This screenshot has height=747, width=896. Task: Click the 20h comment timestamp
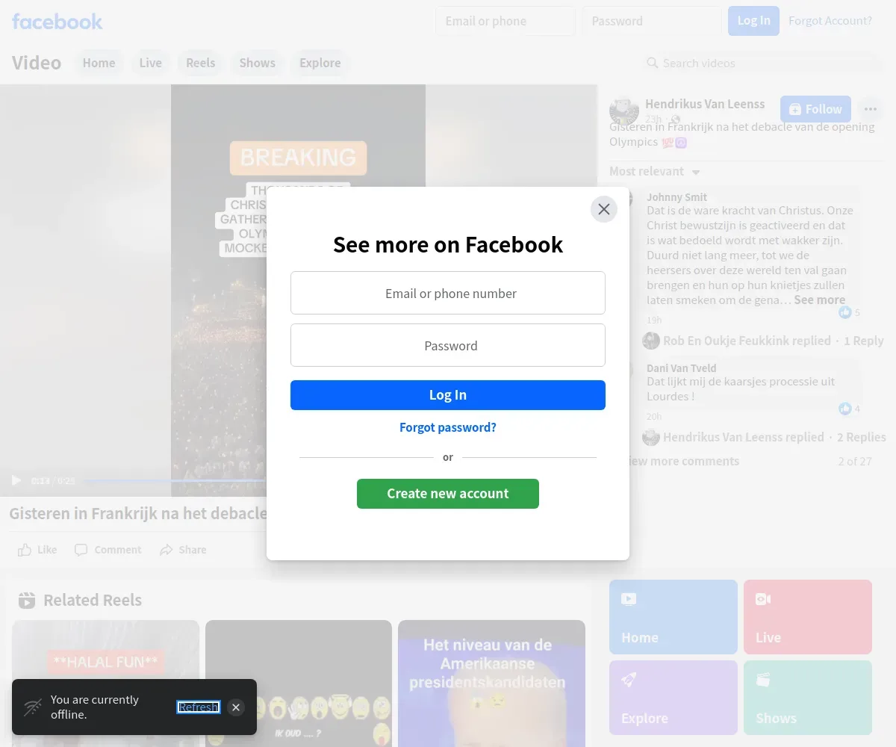(x=654, y=416)
